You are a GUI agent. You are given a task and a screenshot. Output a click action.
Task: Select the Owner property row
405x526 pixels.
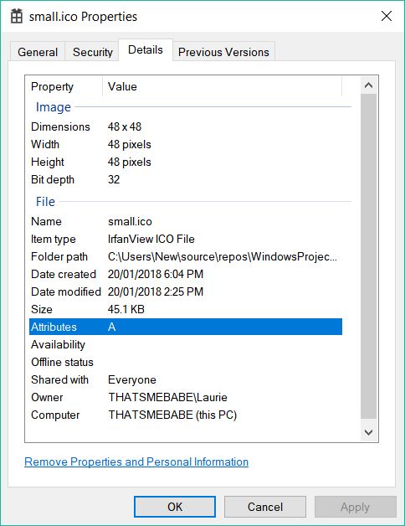pos(186,397)
